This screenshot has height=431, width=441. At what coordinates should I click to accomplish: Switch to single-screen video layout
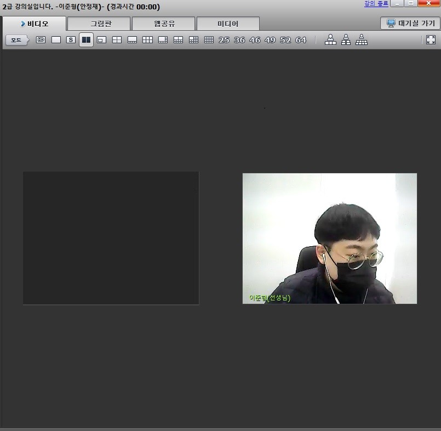pos(56,40)
